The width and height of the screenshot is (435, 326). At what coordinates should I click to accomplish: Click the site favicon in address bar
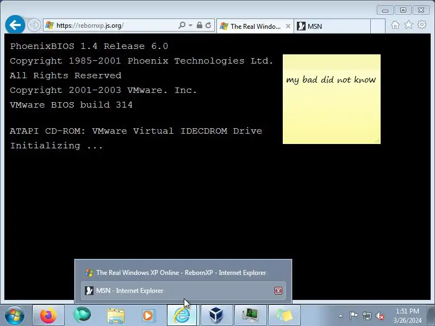point(49,25)
